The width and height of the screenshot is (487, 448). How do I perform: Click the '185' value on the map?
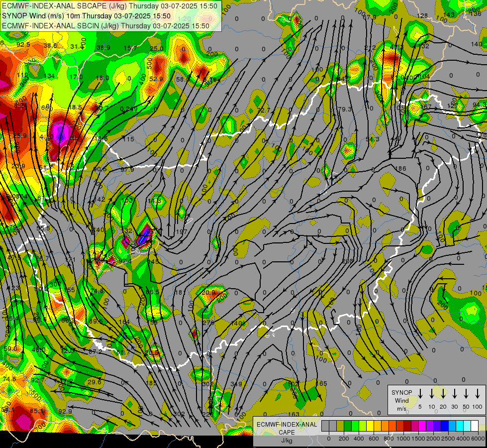click(151, 383)
